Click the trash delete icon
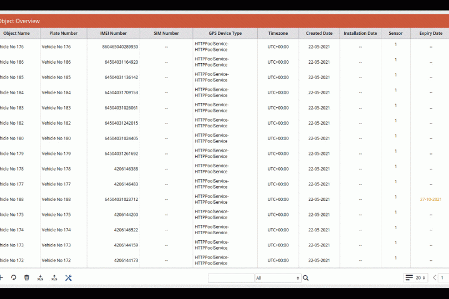This screenshot has height=299, width=449. pyautogui.click(x=27, y=278)
